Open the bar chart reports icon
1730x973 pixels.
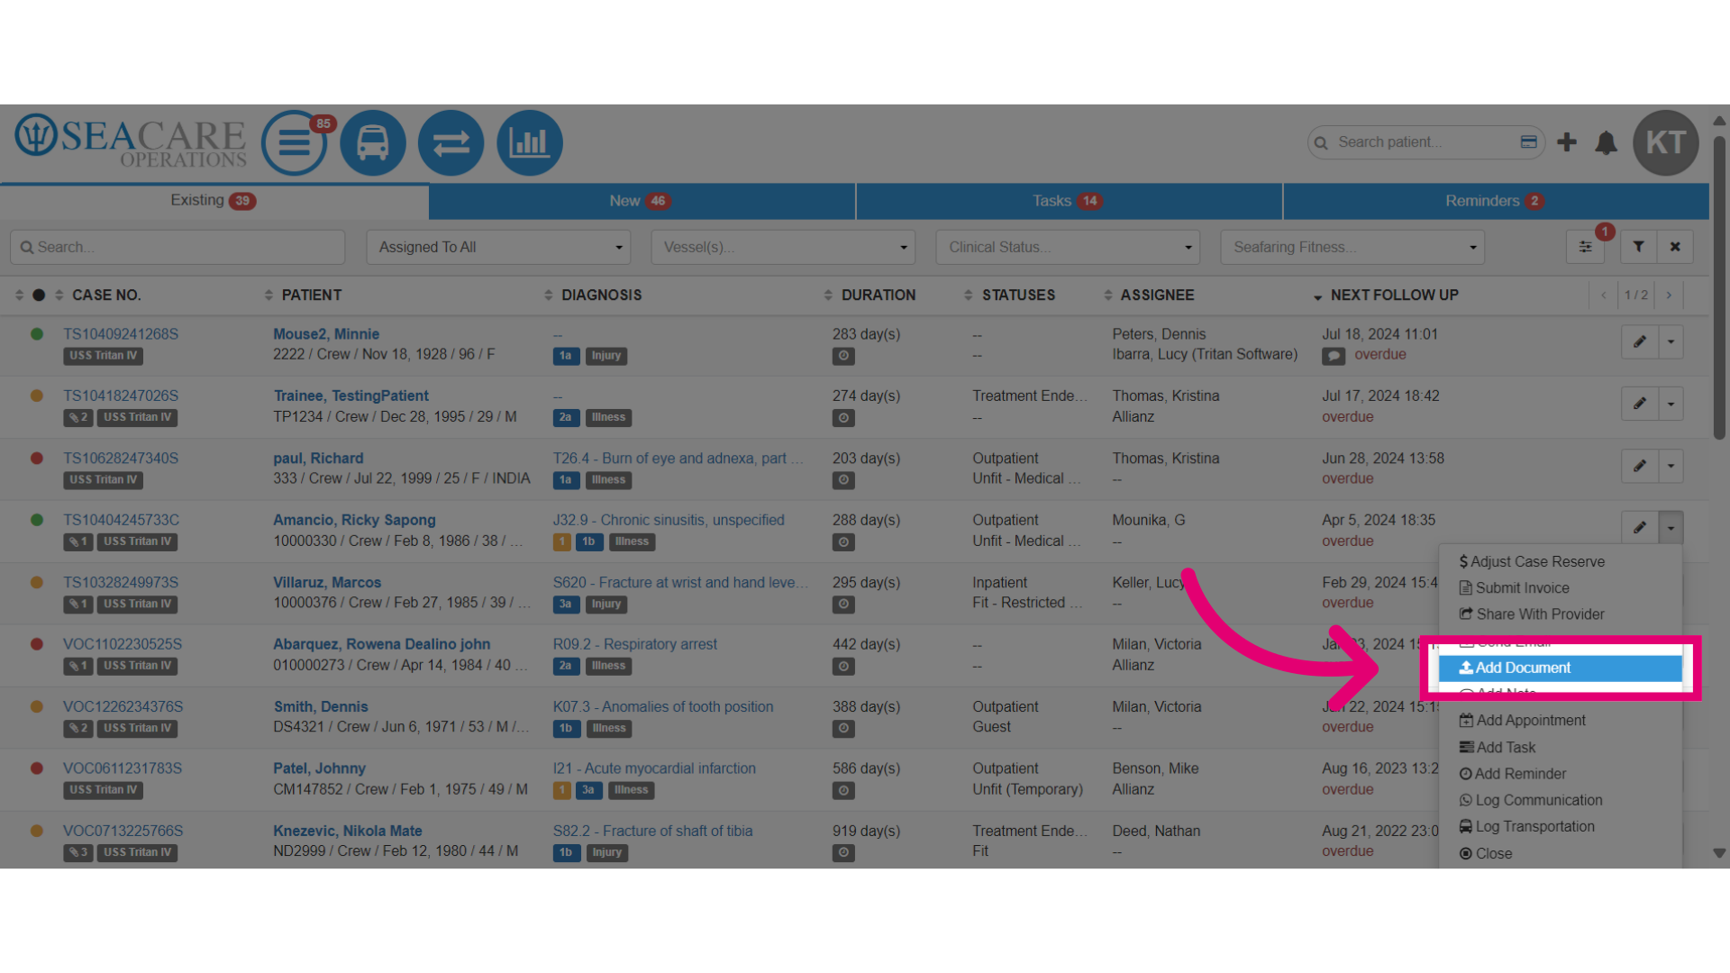coord(530,143)
